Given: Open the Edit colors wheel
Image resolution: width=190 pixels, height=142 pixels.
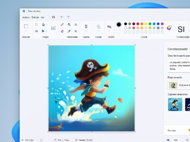Looking at the screenshot, I should click(x=169, y=28).
